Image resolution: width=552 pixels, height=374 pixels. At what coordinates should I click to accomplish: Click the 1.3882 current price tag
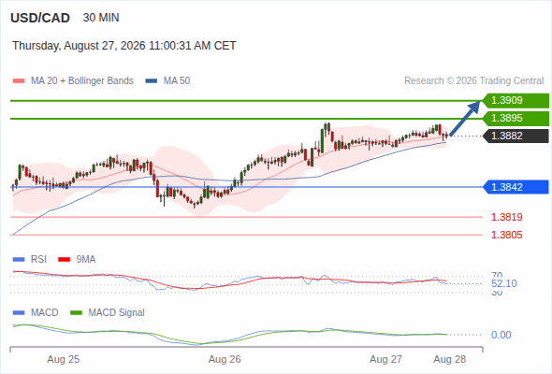click(516, 136)
